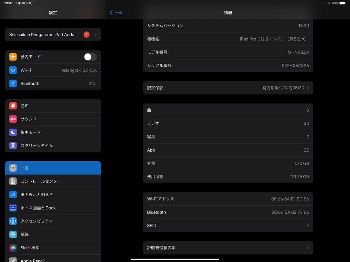350x262 pixels.
Task: Expand 証明書信頼設定 (Certificate Trust Settings)
Action: pyautogui.click(x=228, y=247)
